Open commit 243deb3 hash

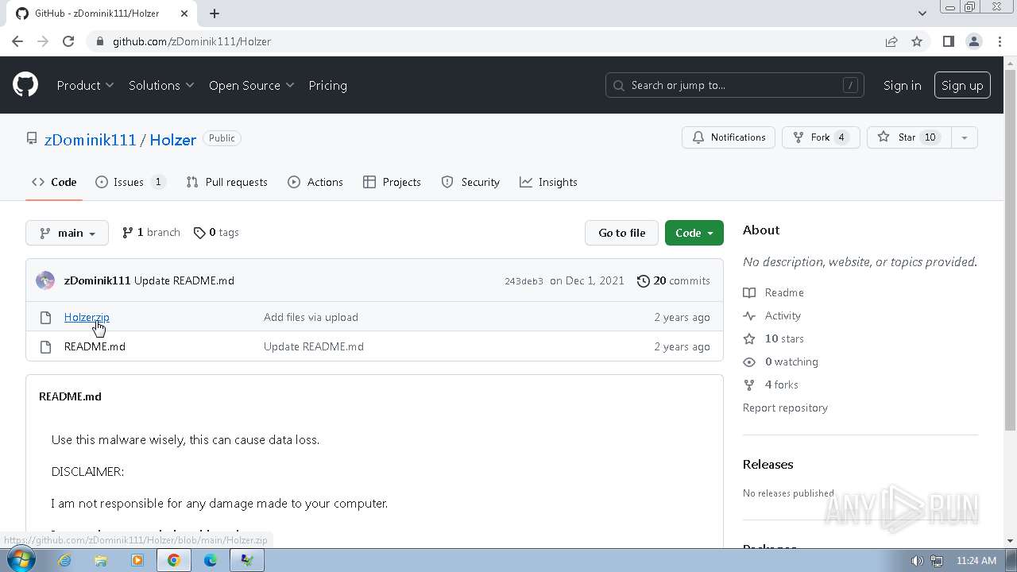point(524,281)
